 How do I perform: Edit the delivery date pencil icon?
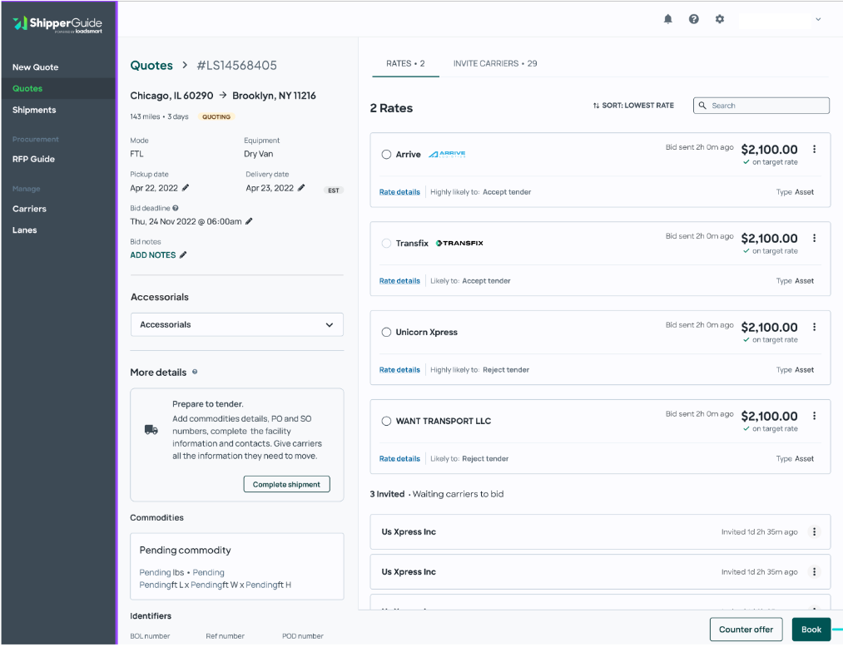pos(301,188)
